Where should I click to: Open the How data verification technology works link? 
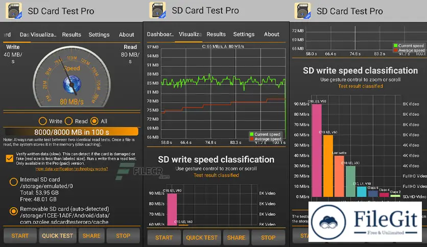coord(72,169)
